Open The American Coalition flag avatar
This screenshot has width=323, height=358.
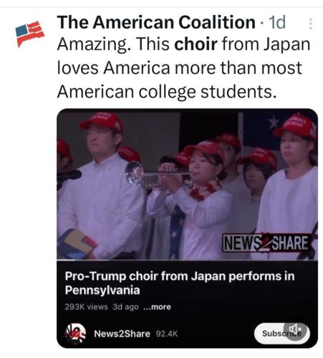coord(30,34)
